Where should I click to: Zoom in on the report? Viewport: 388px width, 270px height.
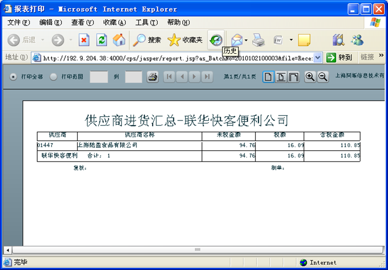[310, 77]
